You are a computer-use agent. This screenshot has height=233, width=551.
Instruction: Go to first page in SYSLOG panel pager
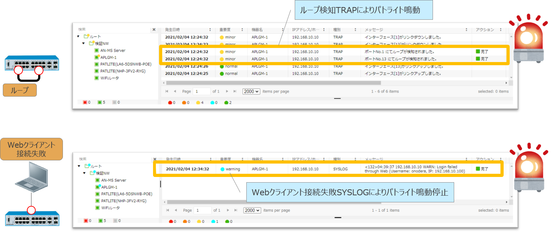[x=168, y=210]
